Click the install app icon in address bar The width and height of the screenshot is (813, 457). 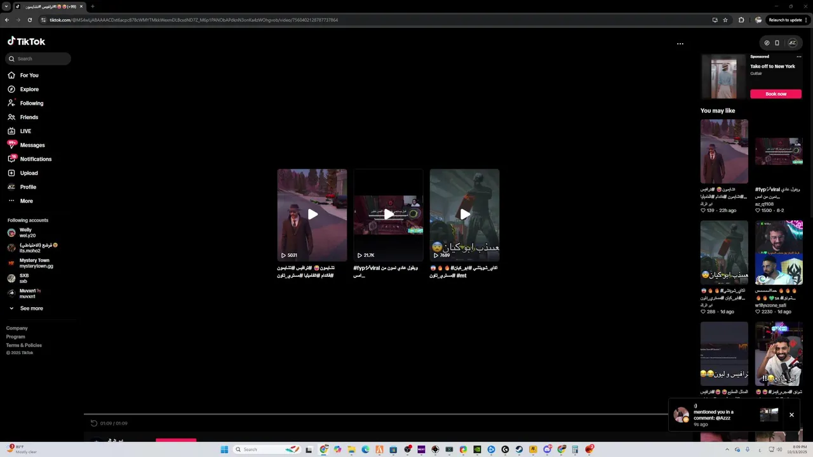[x=715, y=20]
